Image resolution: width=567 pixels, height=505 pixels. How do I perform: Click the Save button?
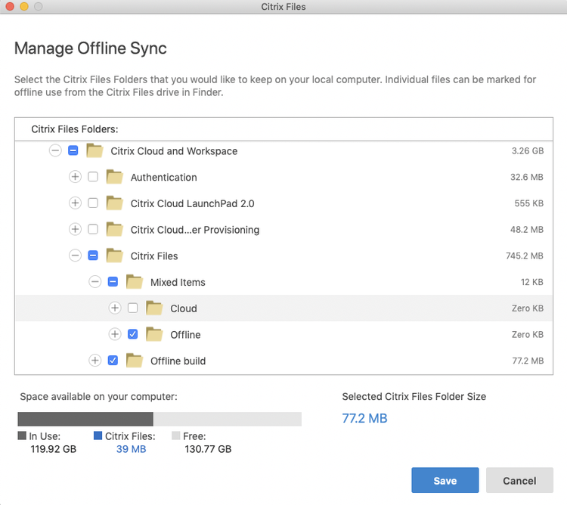click(x=445, y=480)
